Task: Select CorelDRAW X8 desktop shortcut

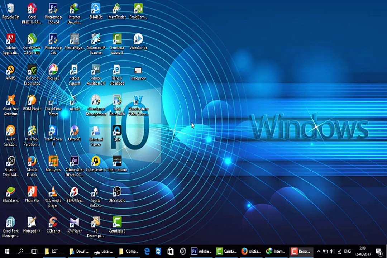Action: point(32,44)
